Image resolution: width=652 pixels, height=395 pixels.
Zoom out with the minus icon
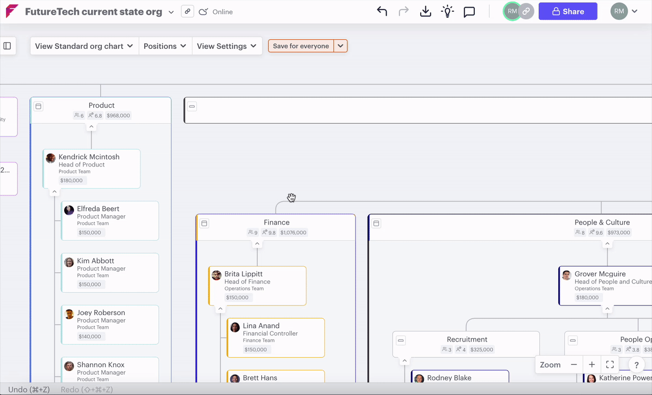[x=574, y=364]
